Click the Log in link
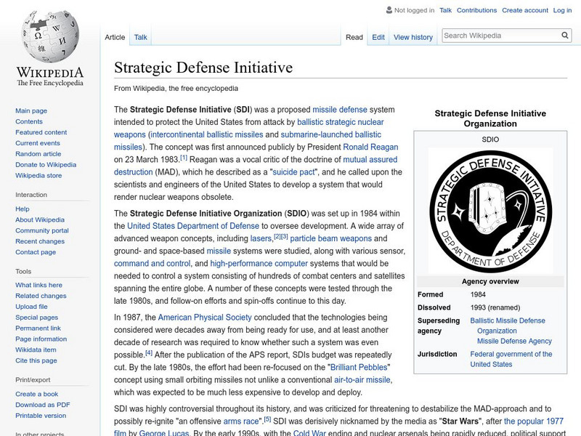Image resolution: width=581 pixels, height=436 pixels. [x=562, y=11]
